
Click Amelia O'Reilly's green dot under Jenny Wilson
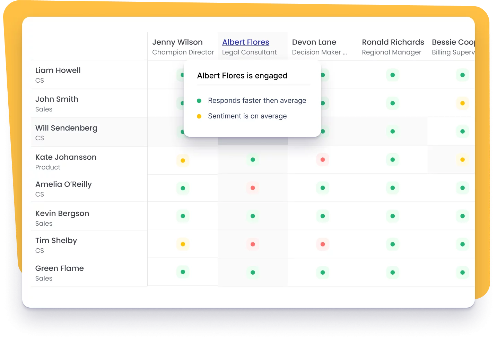click(183, 188)
